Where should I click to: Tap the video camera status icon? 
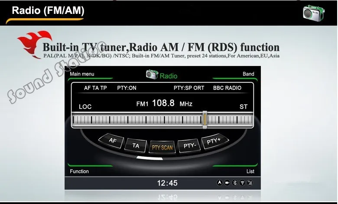(227, 183)
